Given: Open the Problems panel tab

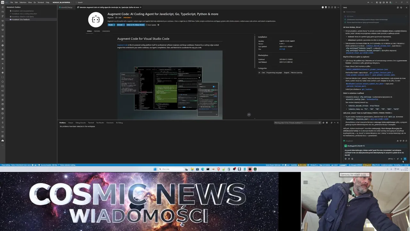Looking at the screenshot, I should pos(62,123).
